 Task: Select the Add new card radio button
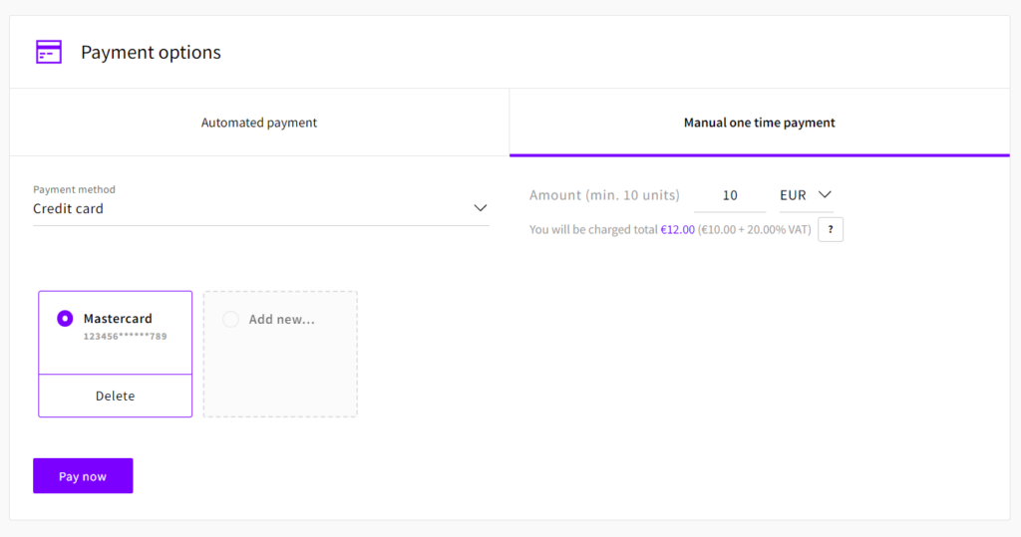tap(230, 320)
